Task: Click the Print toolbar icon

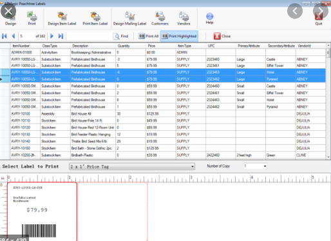Action: (x=32, y=19)
